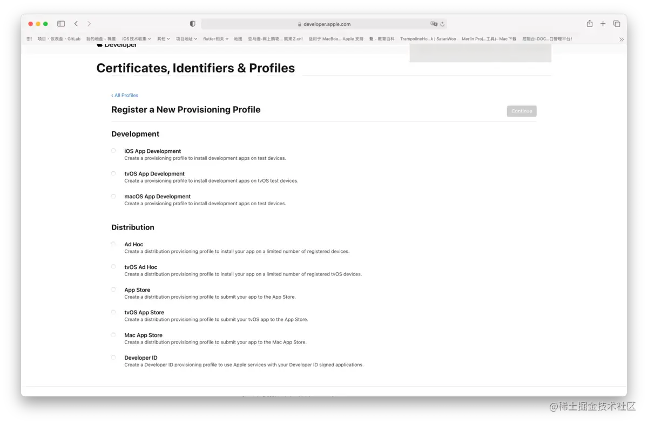This screenshot has height=424, width=648.
Task: Open the bookmarks grid icon
Action: point(29,39)
